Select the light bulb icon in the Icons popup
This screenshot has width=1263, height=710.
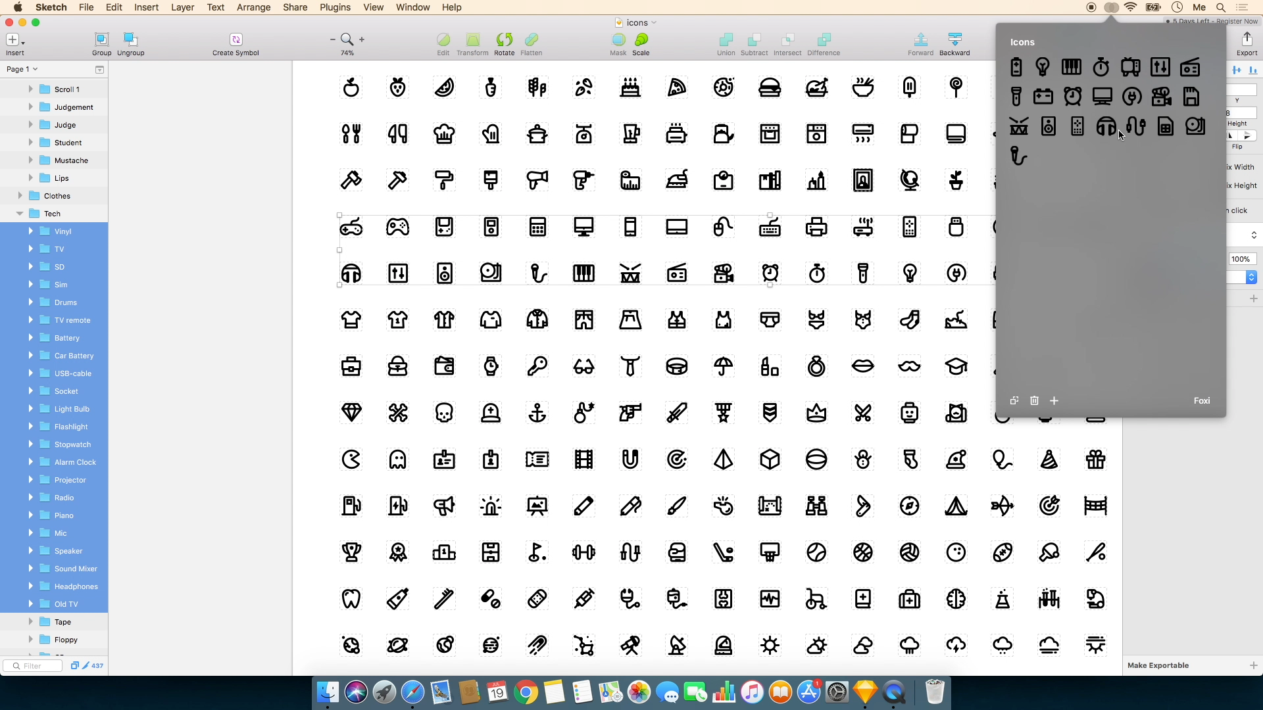coord(1042,67)
